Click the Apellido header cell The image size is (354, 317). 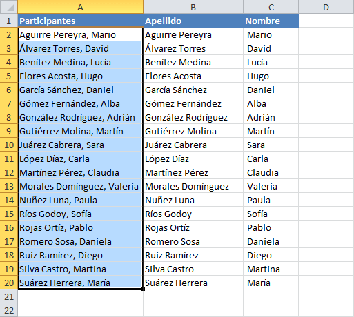point(193,21)
